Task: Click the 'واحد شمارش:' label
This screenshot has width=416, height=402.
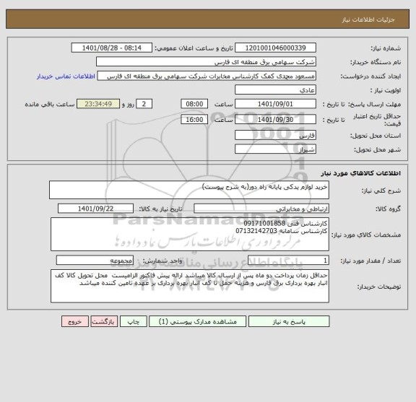Action: click(x=162, y=261)
